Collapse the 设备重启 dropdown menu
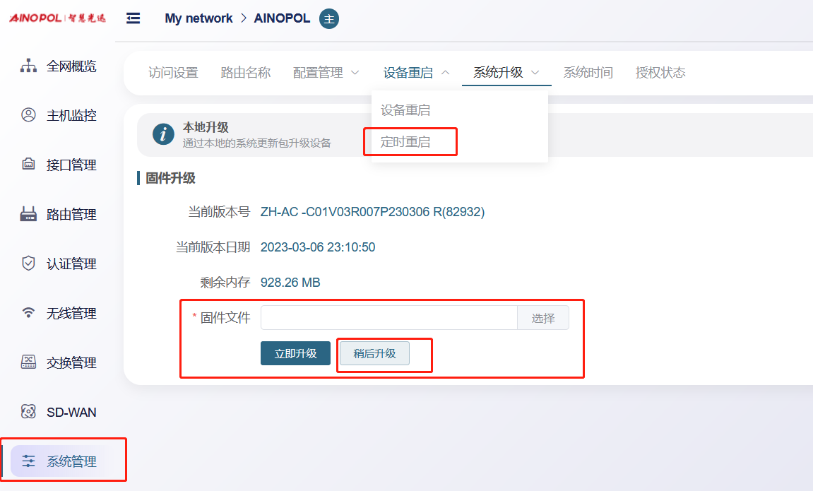This screenshot has height=491, width=813. [445, 73]
